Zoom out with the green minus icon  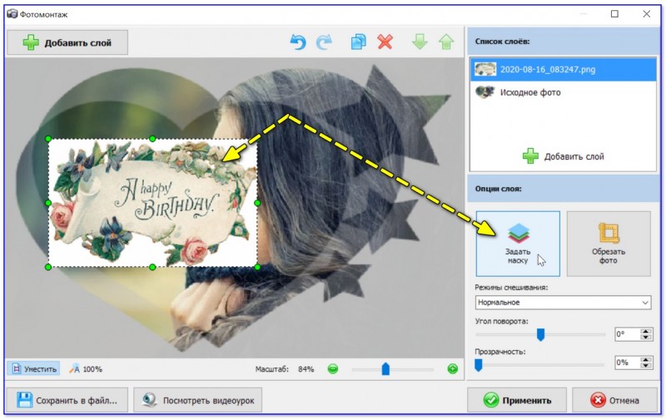[333, 369]
